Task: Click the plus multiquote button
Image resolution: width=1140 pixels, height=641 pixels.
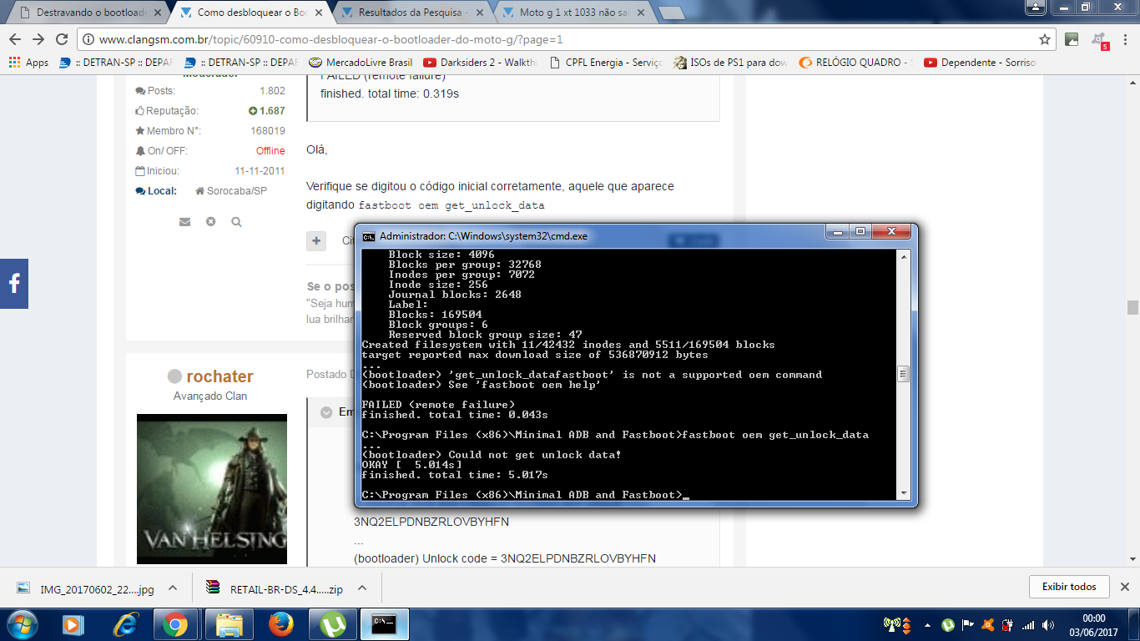Action: click(x=316, y=241)
